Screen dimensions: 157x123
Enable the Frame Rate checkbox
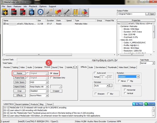(28, 78)
